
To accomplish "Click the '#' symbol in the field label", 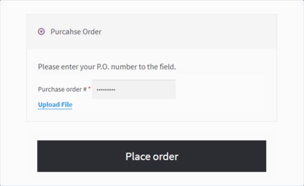I will tap(85, 89).
